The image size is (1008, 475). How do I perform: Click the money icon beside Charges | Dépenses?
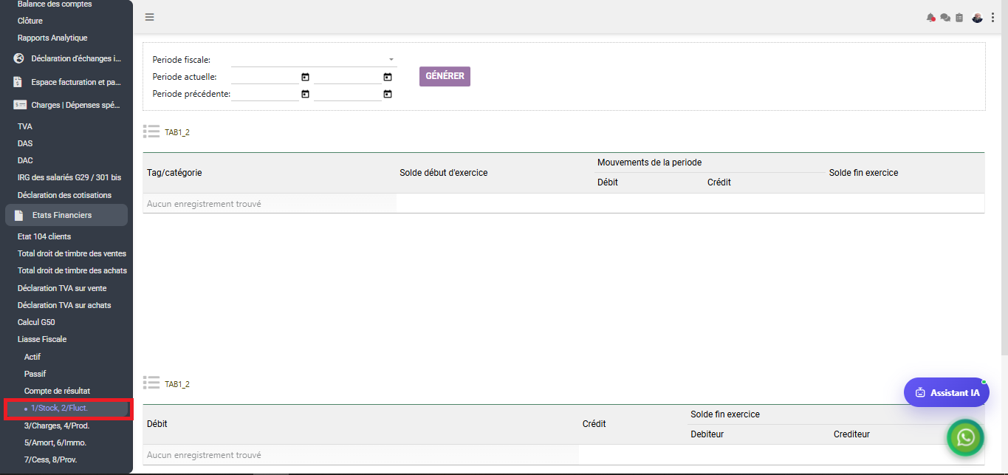point(20,105)
